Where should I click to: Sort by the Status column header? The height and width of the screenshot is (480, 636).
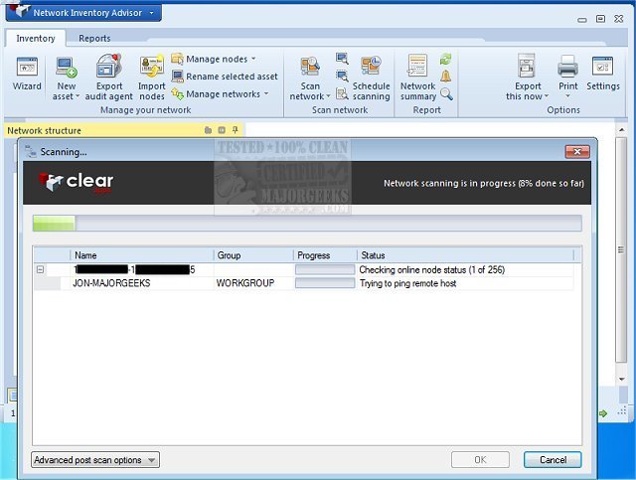(466, 255)
